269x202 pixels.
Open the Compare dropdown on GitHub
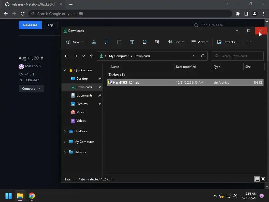click(x=31, y=88)
